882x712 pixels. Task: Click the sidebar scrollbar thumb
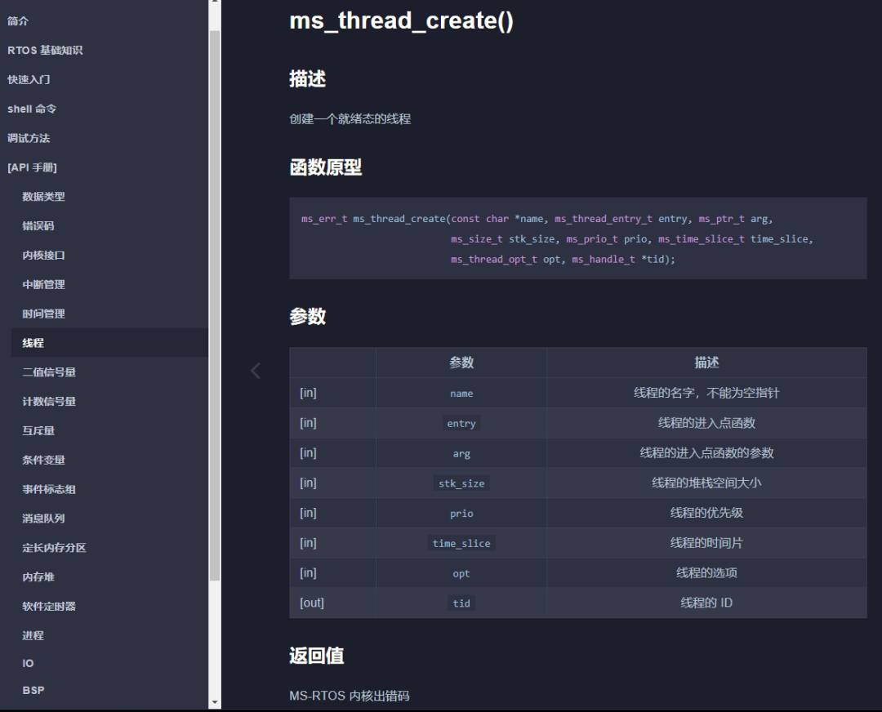(214, 305)
